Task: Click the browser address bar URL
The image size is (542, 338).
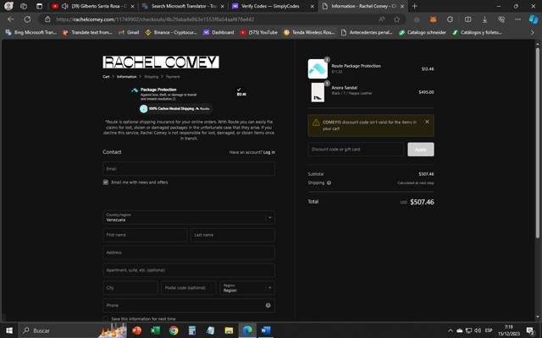Action: (x=156, y=19)
